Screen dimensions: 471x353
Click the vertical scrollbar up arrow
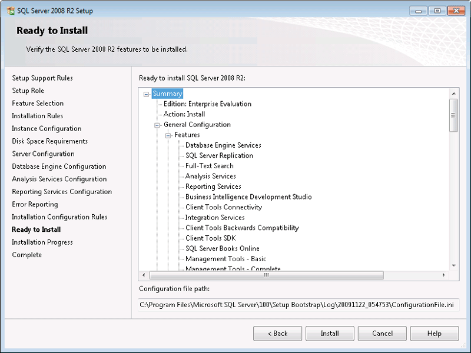pyautogui.click(x=453, y=94)
